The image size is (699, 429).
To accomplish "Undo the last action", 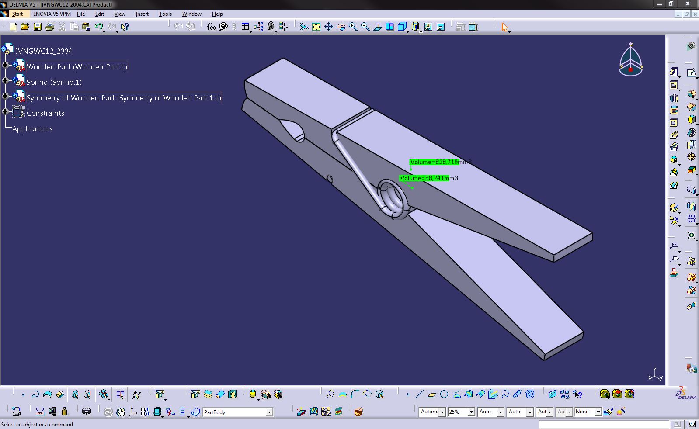I will pos(98,27).
